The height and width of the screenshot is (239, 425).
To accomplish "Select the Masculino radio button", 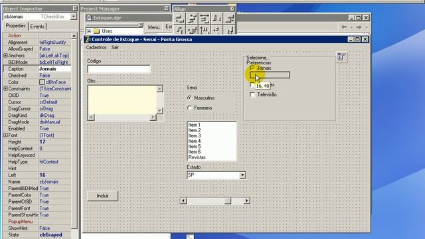I will [189, 98].
